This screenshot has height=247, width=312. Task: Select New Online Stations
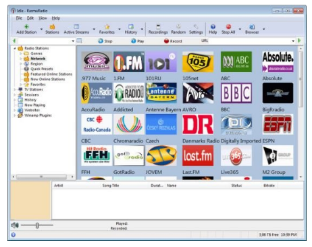(x=47, y=79)
